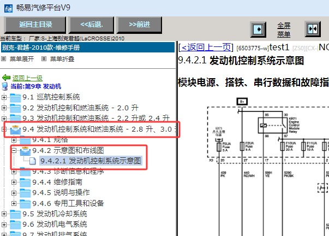Viewport: 329px width, 236px height.
Task: Open the 全屏 link
Action: pos(284,26)
